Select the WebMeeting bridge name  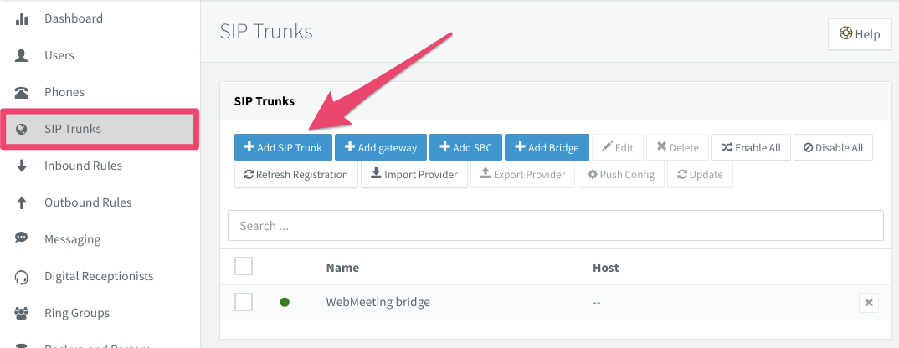click(378, 301)
